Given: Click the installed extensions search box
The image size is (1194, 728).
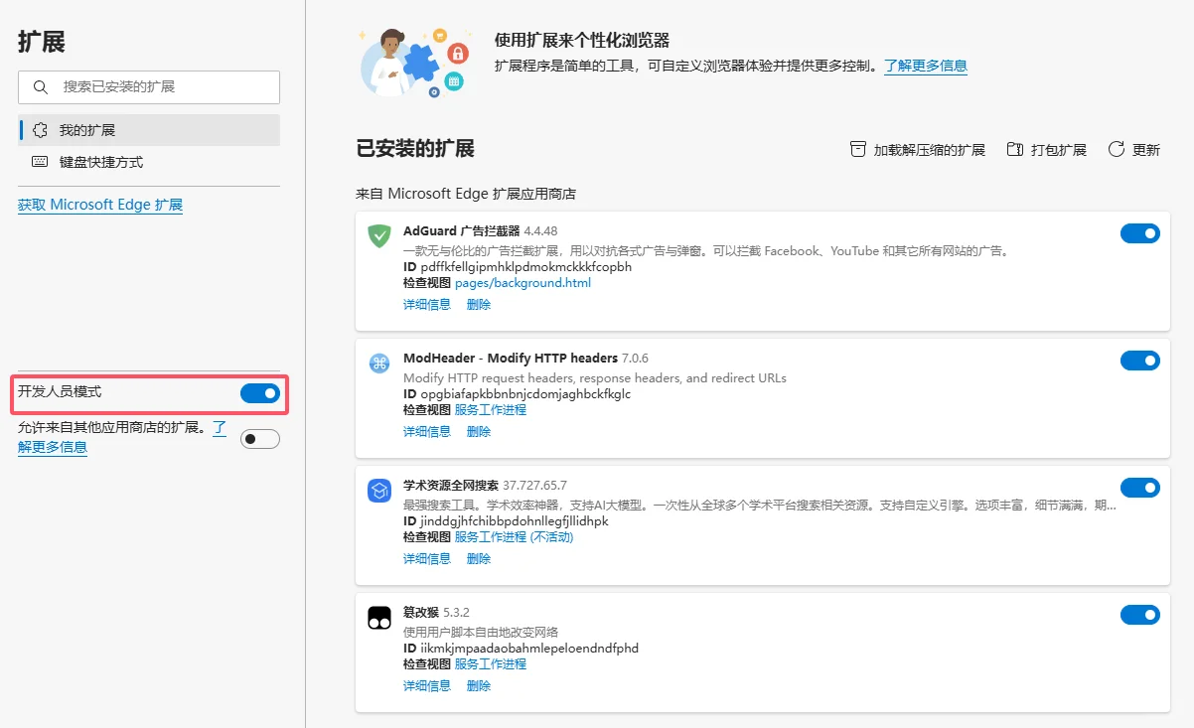Looking at the screenshot, I should (x=149, y=87).
